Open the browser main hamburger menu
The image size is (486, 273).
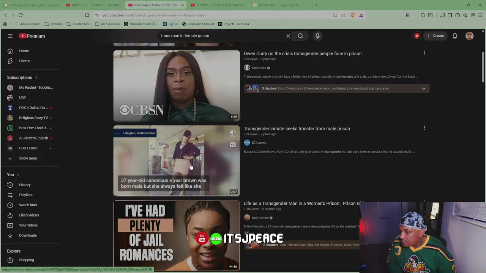coord(481,15)
